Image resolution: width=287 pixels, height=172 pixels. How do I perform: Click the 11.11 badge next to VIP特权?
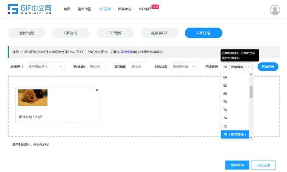click(155, 7)
